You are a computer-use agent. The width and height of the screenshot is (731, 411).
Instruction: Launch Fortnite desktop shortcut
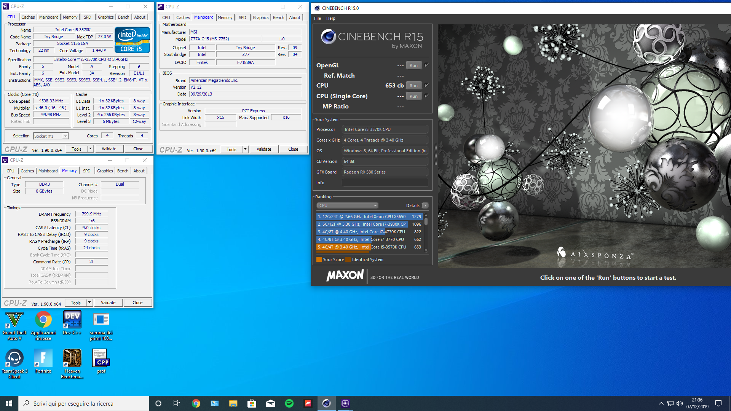point(43,361)
